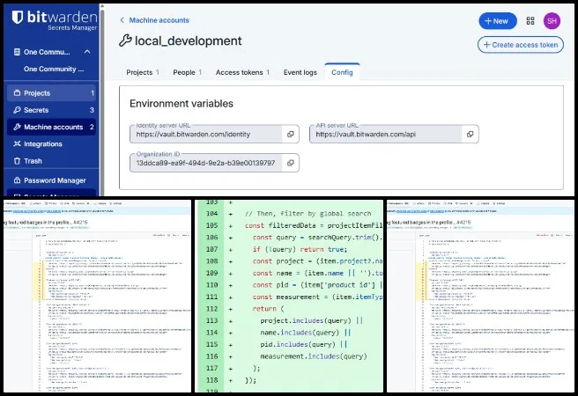The width and height of the screenshot is (578, 396).
Task: Click the wrench icon beside local_development
Action: (125, 40)
